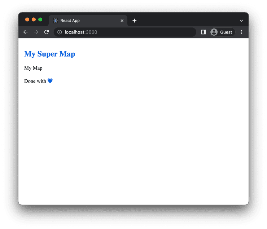
Task: Close the browser window
Action: [27, 19]
